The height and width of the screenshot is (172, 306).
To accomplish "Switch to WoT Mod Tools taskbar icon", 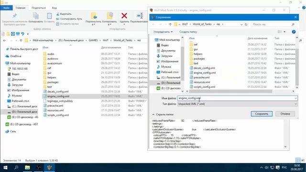I will 49,168.
